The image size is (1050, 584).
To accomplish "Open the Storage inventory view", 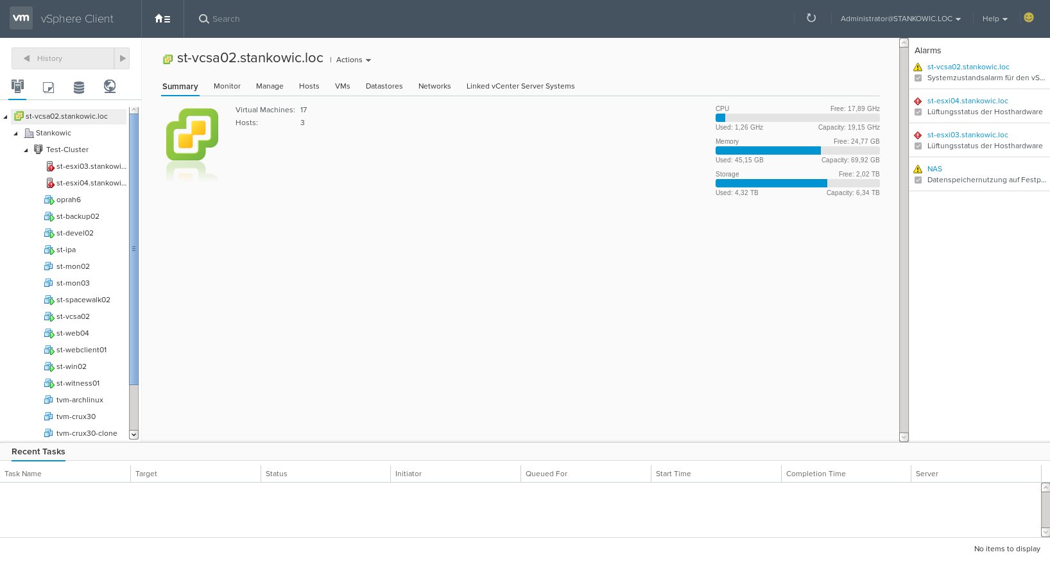I will [x=79, y=87].
